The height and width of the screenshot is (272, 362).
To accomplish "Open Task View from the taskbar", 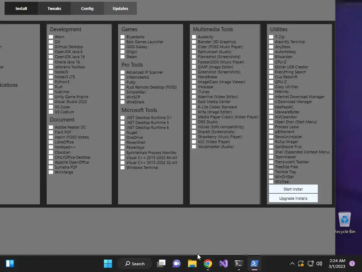I will click(x=161, y=263).
